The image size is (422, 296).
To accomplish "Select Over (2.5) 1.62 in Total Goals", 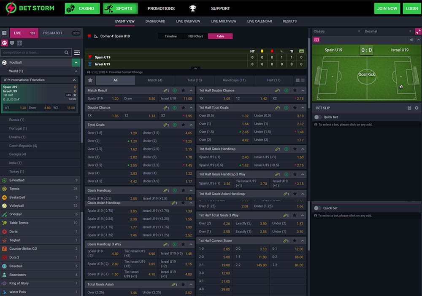I will [x=112, y=149].
